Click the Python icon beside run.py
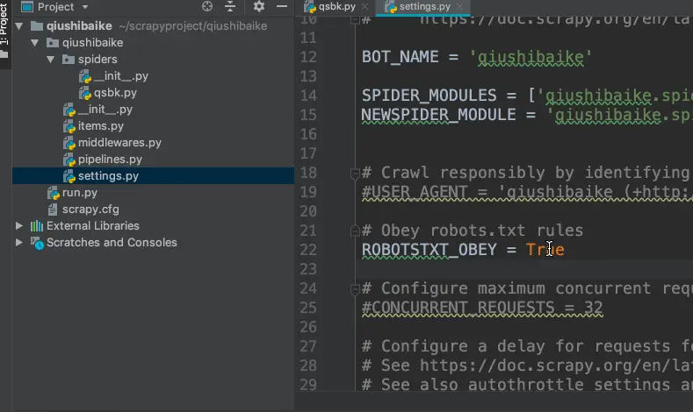Viewport: 693px width, 412px height. (53, 193)
